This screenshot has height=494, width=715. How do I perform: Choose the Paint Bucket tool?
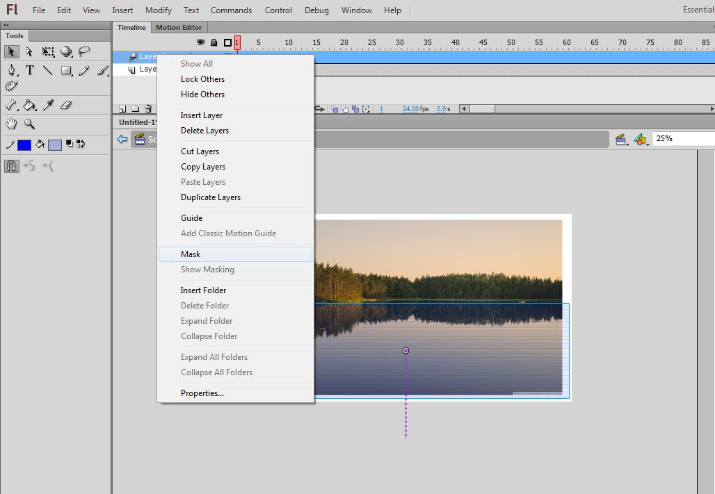tap(30, 106)
